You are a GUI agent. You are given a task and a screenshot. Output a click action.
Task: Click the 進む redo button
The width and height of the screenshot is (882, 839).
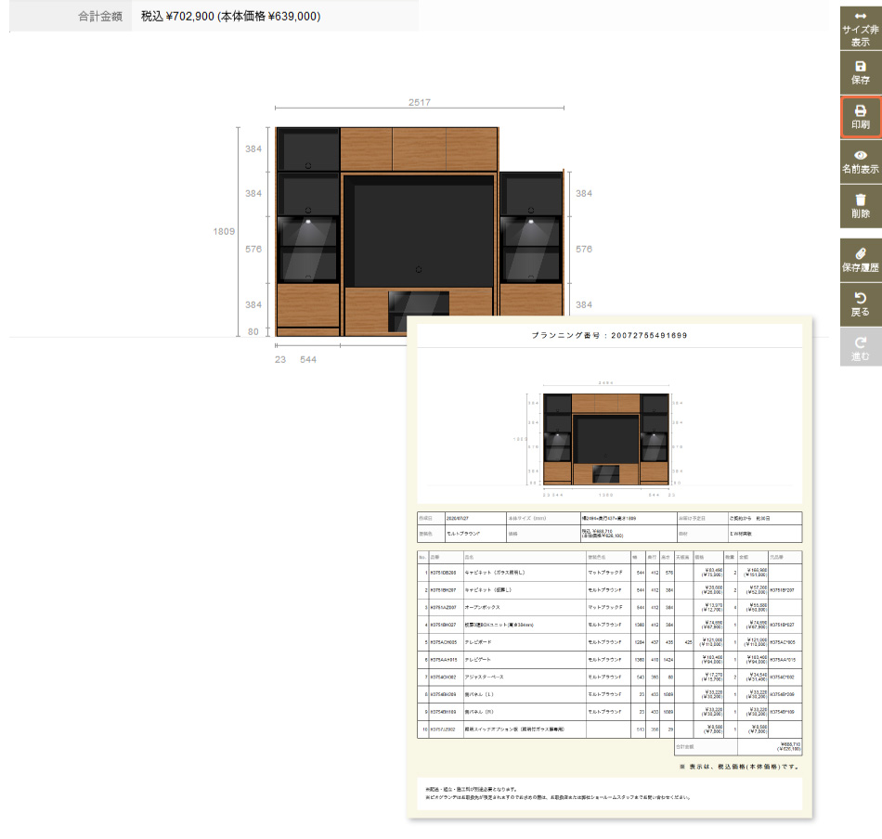coord(861,348)
